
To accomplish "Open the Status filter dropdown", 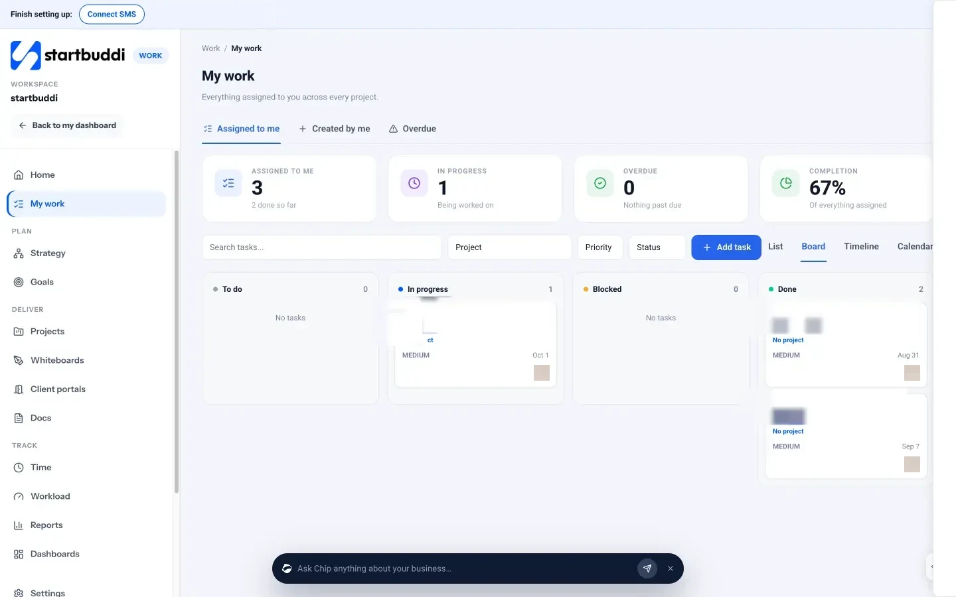I will click(657, 247).
